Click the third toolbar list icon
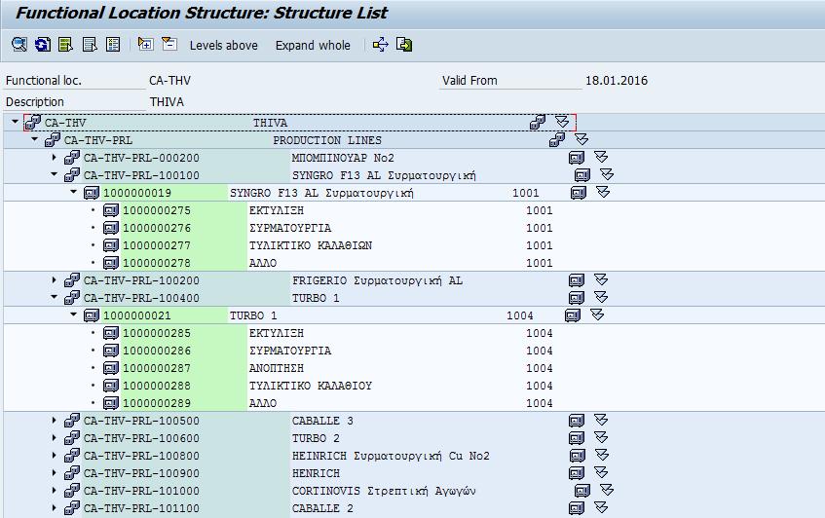 [66, 45]
